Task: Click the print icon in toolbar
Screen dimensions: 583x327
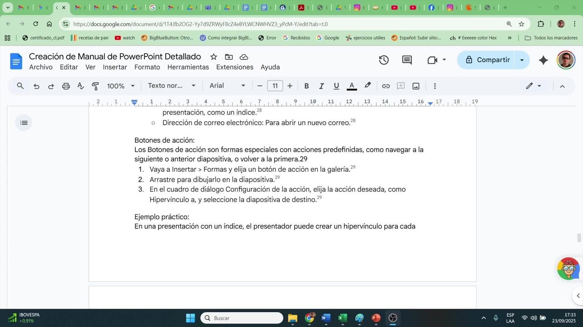Action: click(x=66, y=86)
